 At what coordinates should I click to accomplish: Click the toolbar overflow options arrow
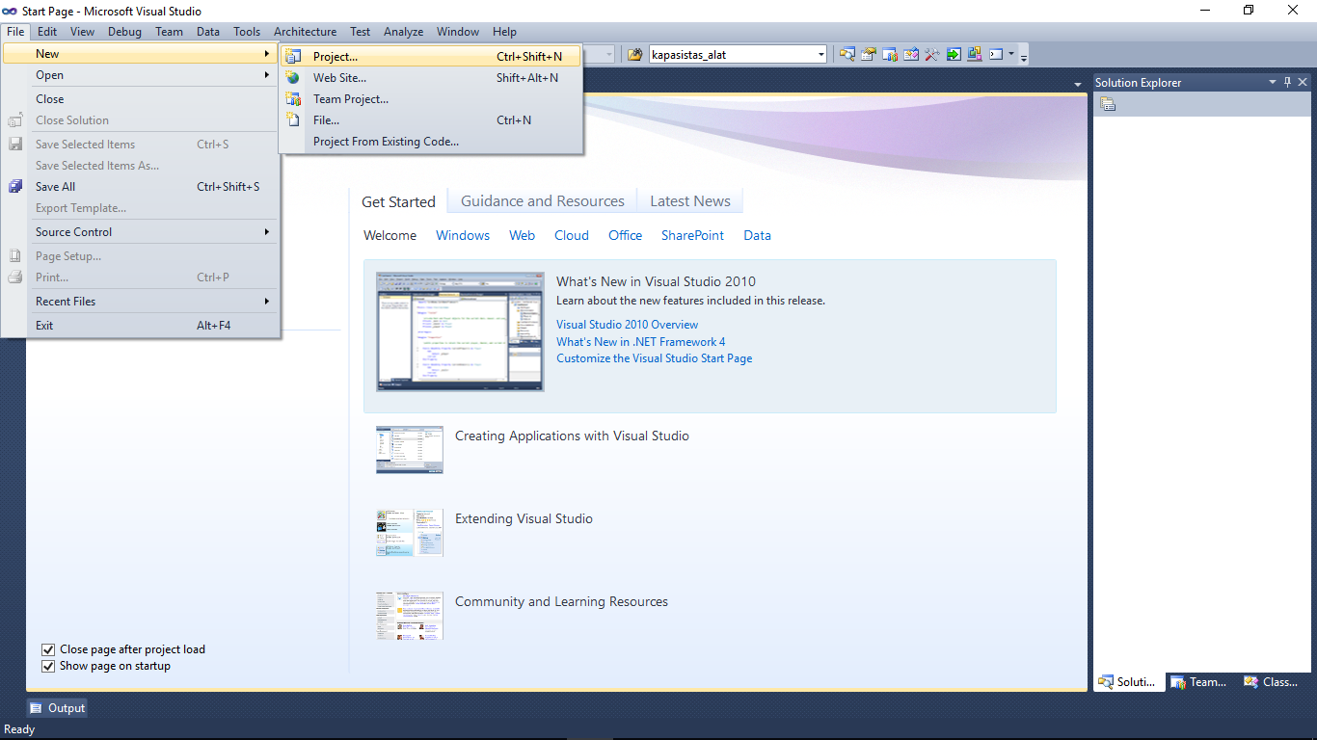(1022, 56)
